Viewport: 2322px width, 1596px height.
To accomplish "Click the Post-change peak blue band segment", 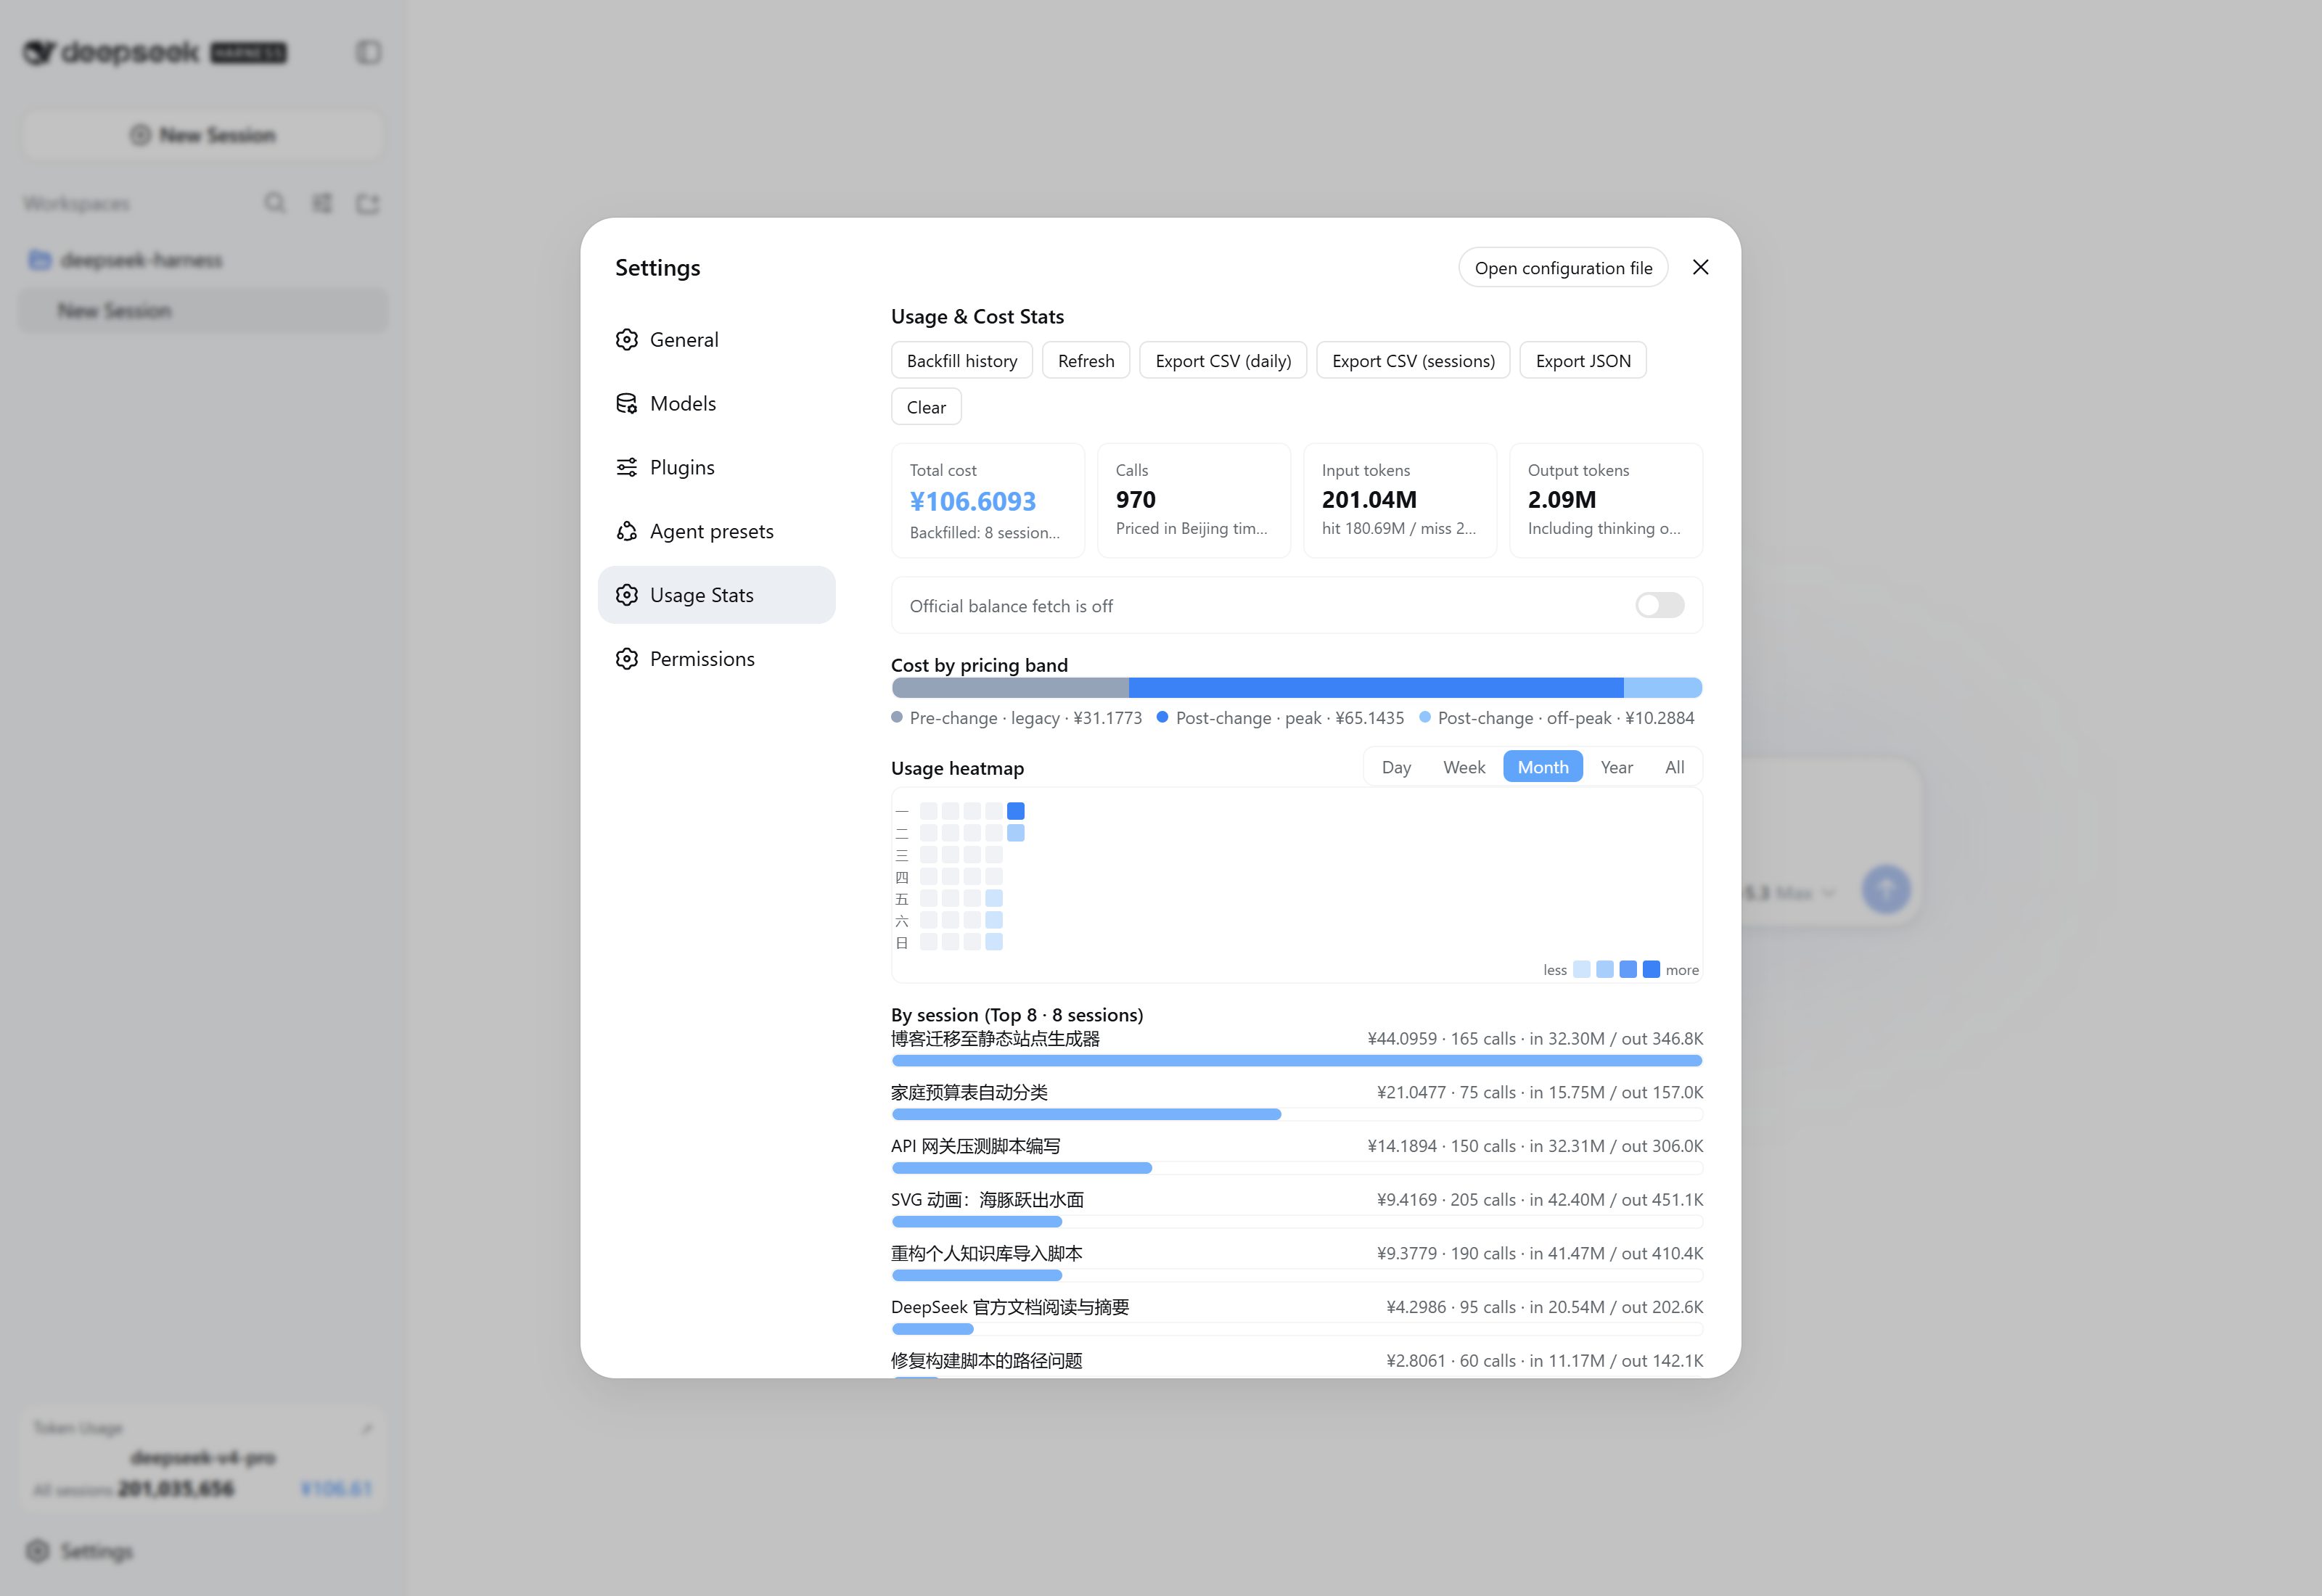I will point(1376,688).
